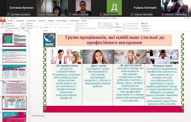Select slide 8 thumbnail in the slide pane
This screenshot has height=122, width=191.
click(14, 56)
